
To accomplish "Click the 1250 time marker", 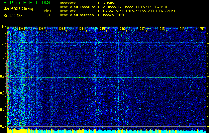I will coord(201,29).
